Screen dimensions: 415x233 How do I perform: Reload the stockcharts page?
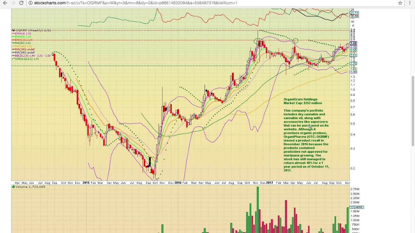point(21,3)
